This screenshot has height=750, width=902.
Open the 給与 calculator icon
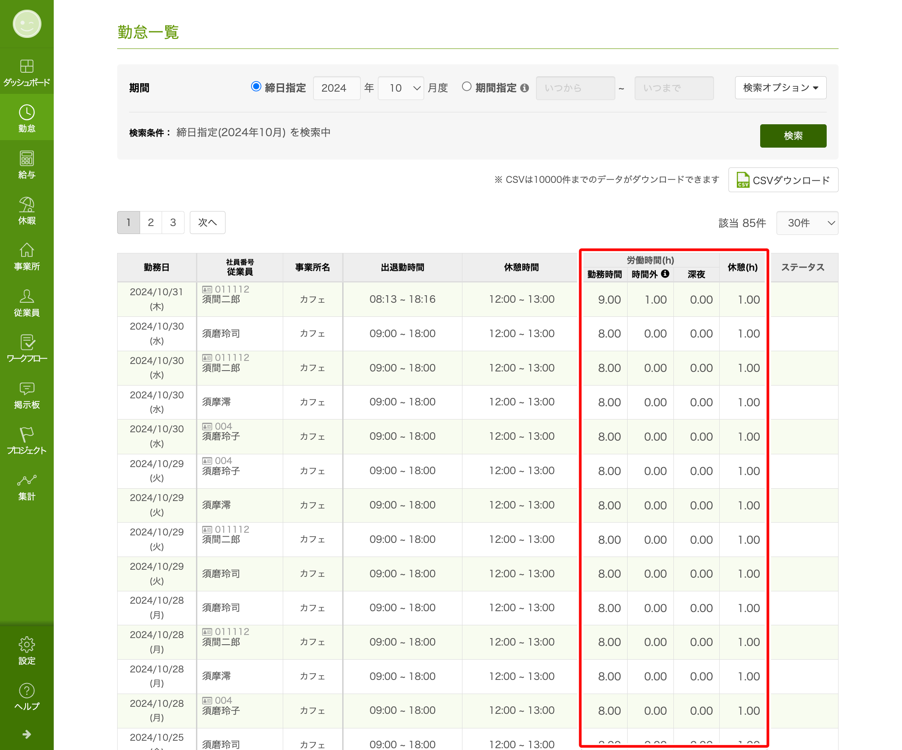tap(27, 158)
